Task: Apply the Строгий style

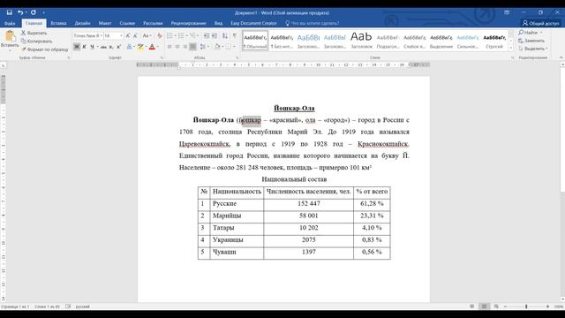Action: [494, 41]
